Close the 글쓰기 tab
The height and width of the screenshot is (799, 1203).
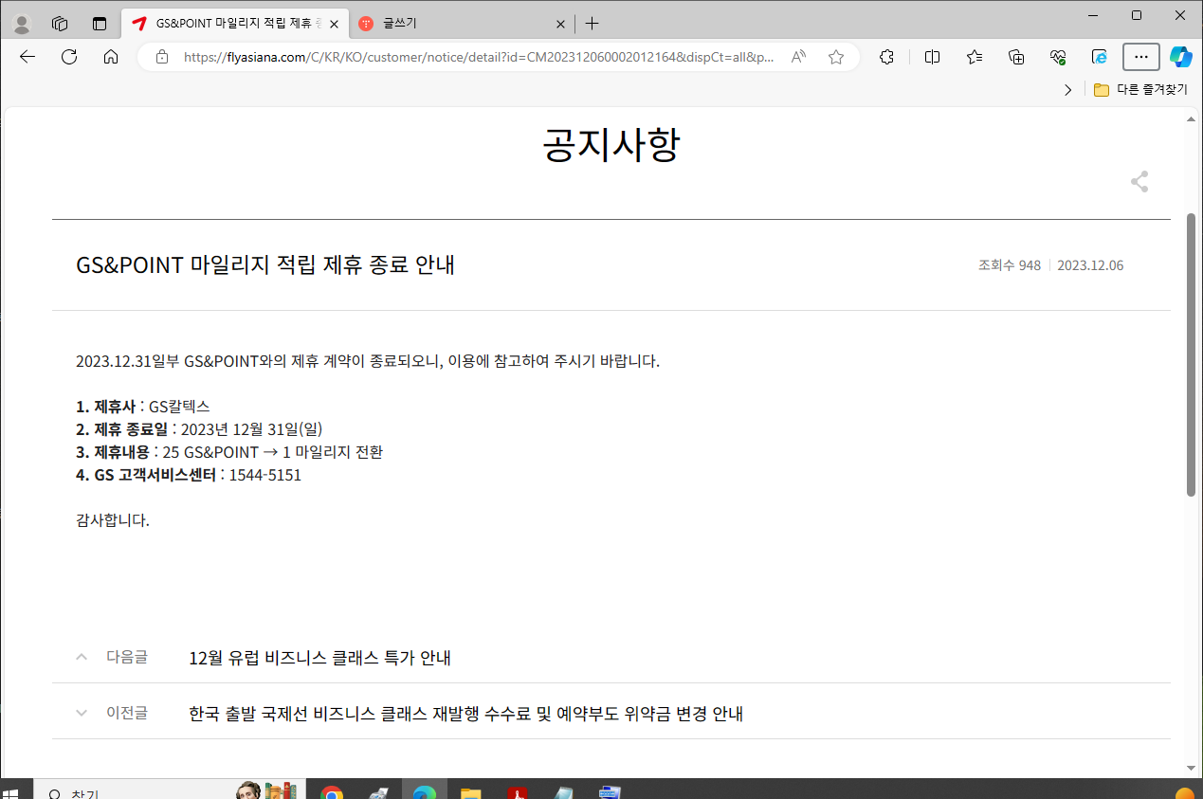point(560,24)
